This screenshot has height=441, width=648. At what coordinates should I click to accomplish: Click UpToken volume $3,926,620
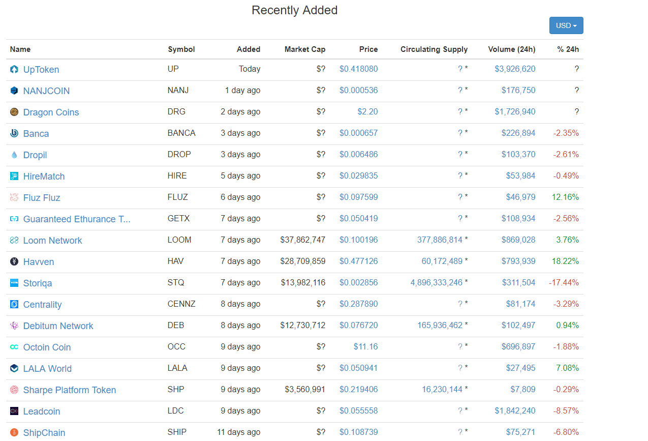[x=515, y=69]
